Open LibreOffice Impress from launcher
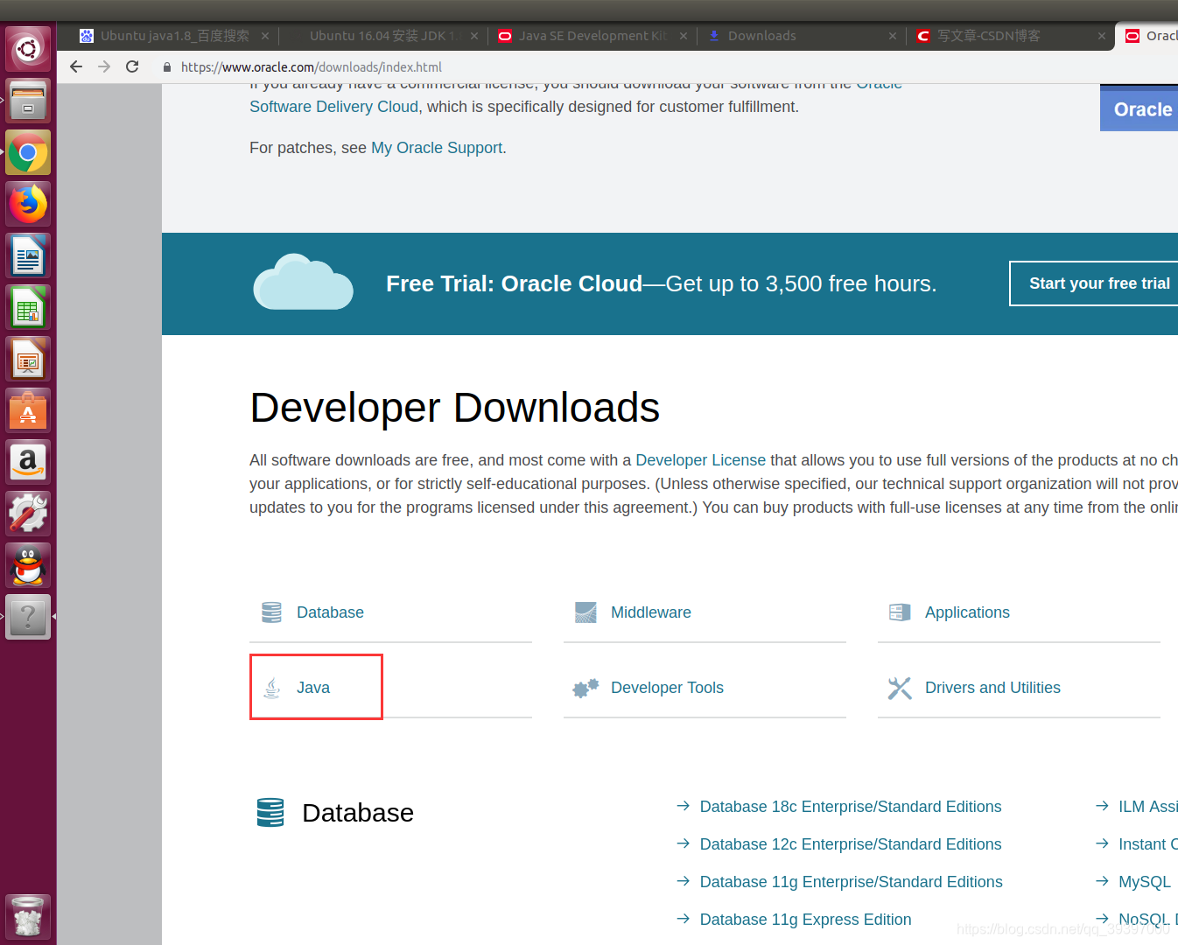 point(28,359)
